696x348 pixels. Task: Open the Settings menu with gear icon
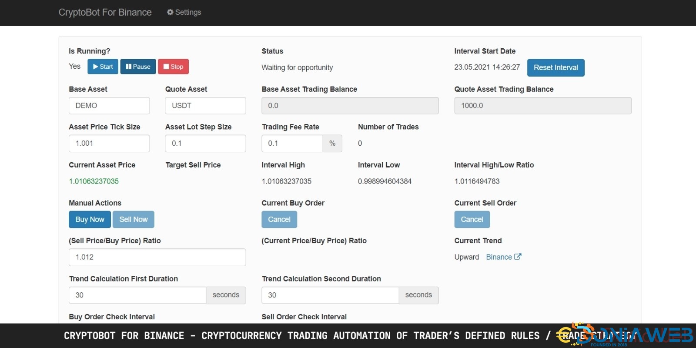tap(184, 12)
